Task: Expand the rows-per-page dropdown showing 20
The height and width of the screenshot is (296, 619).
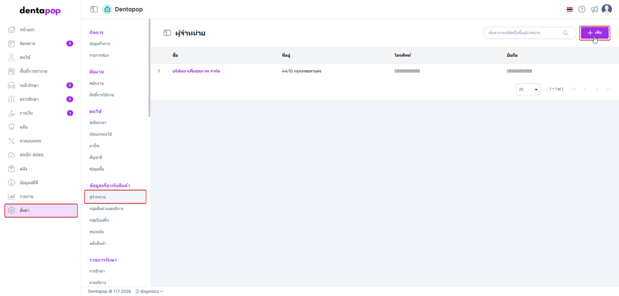Action: (528, 89)
